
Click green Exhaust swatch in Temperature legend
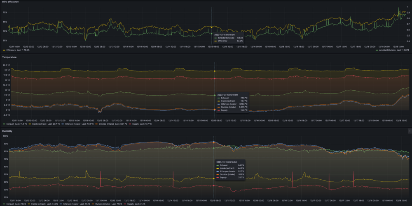(3, 124)
